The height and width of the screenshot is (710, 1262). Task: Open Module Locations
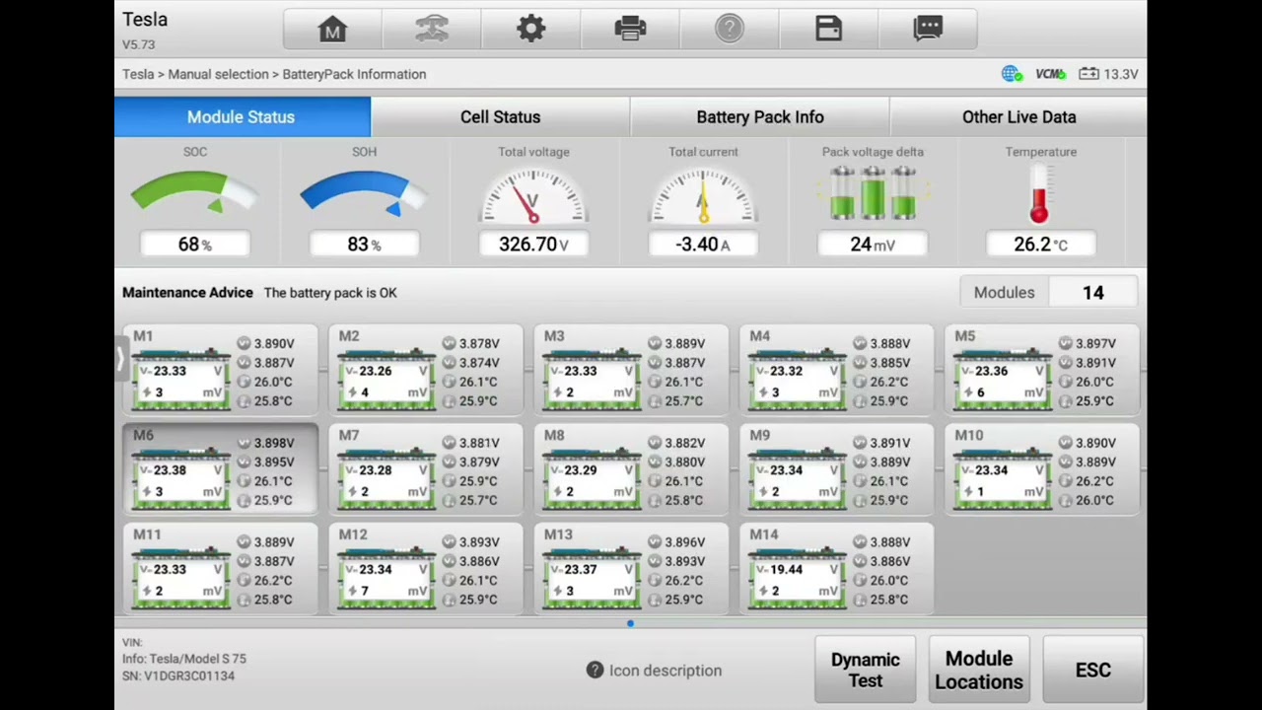pyautogui.click(x=979, y=671)
